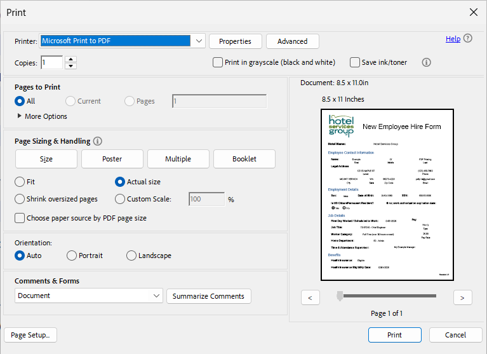Expand More Options under Pages to Print

(42, 116)
